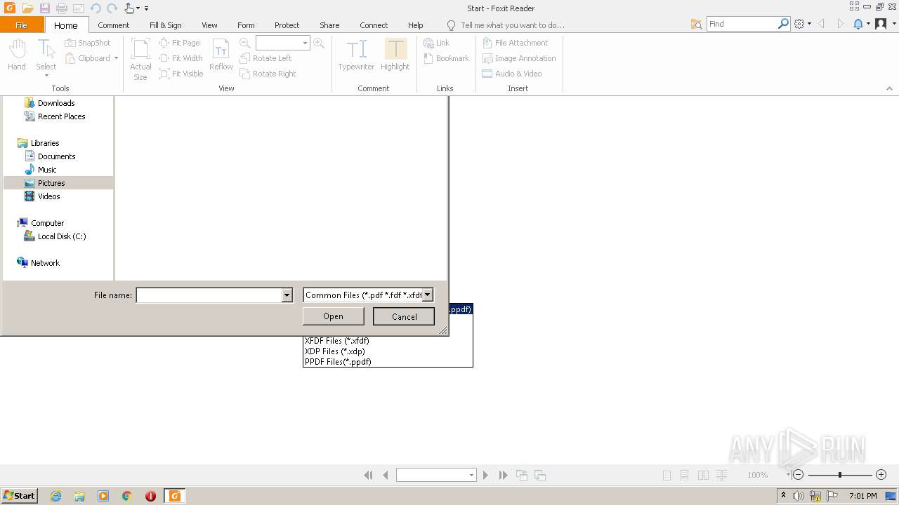Select the Hand tool
The image size is (899, 505).
[17, 55]
